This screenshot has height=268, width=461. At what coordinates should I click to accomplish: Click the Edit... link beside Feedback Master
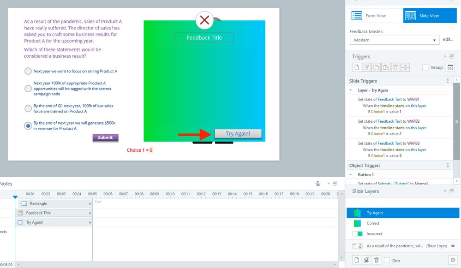448,39
